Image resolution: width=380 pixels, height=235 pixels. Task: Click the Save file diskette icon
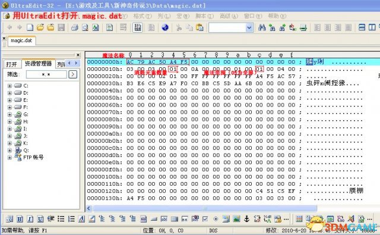pos(61,27)
